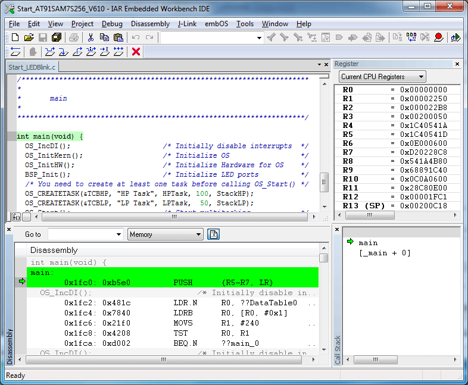Close the Start_LEDBlink.c editor tab
This screenshot has height=385, width=468.
(326, 64)
